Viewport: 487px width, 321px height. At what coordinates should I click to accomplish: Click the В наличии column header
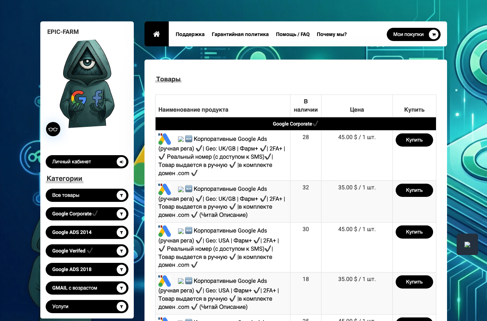306,106
